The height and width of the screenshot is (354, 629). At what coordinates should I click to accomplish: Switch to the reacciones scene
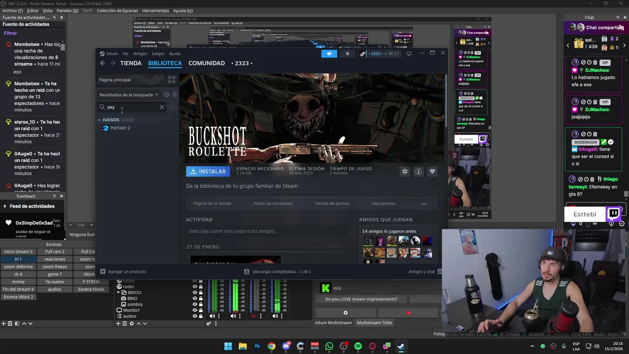55,259
